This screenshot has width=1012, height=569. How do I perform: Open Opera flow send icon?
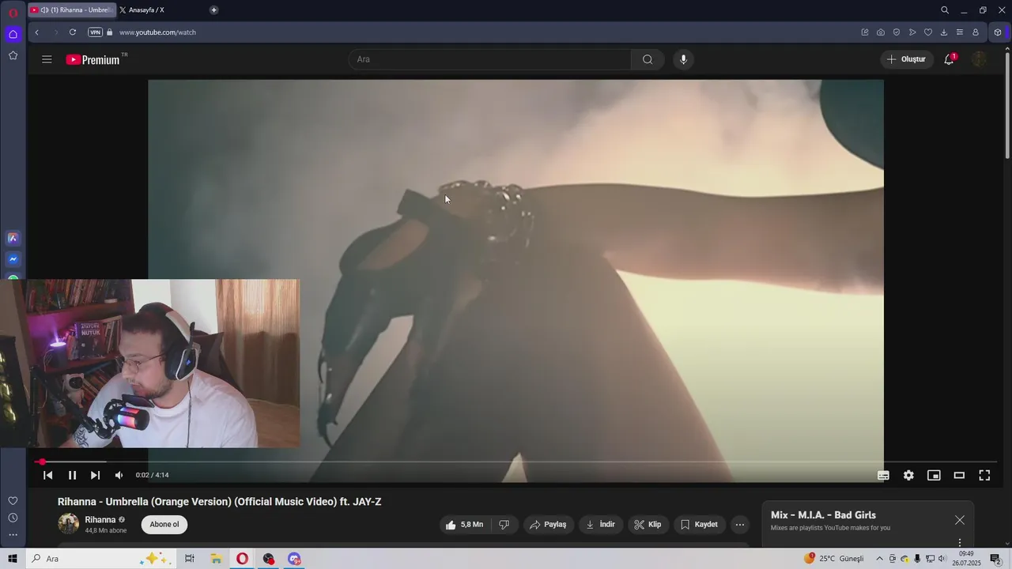[x=912, y=32]
